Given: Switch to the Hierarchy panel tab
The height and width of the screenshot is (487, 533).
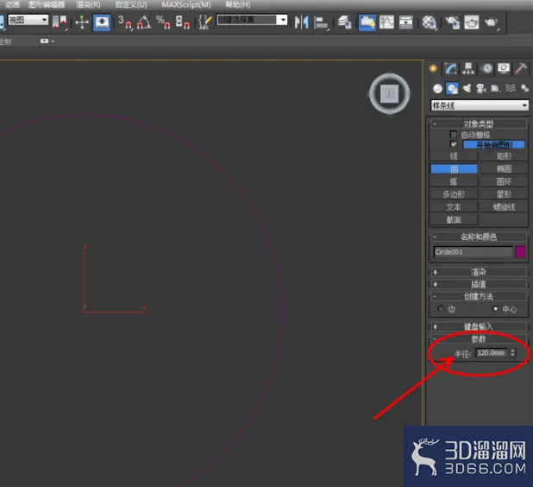Looking at the screenshot, I should click(x=468, y=69).
